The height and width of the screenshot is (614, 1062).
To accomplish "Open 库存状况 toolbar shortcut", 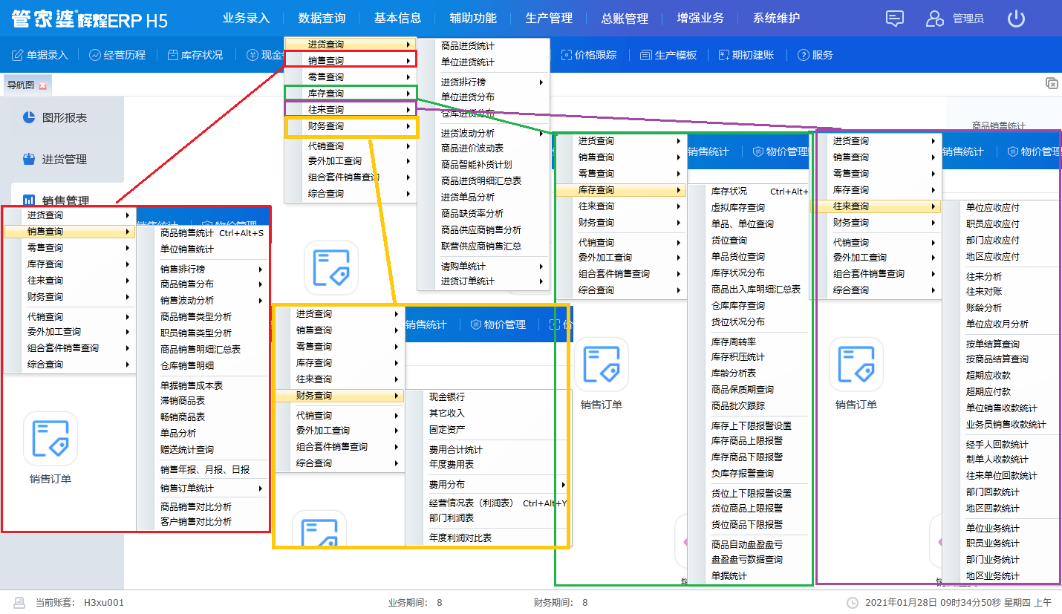I will point(195,55).
